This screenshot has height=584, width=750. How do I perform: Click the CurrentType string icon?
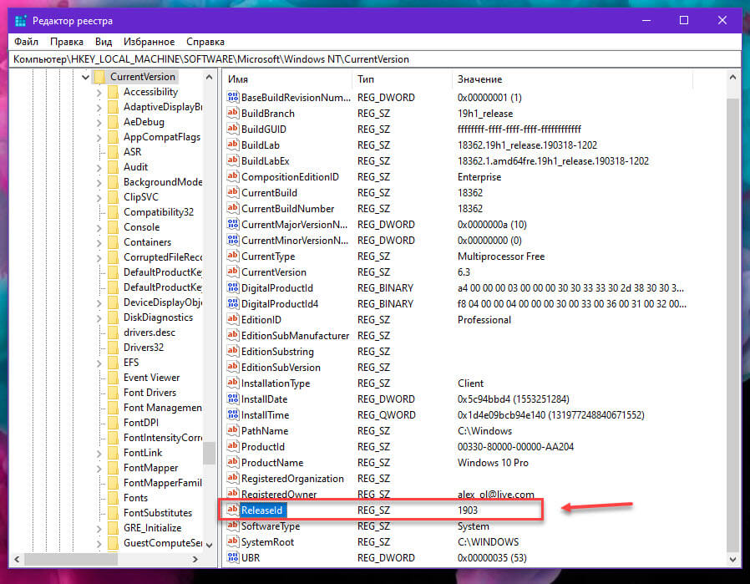pyautogui.click(x=232, y=256)
